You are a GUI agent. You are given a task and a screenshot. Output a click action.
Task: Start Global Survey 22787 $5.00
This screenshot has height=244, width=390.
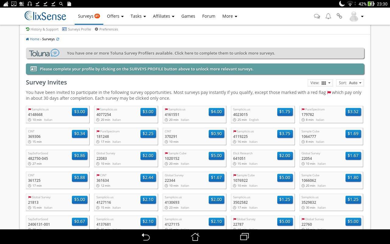[x=285, y=221]
